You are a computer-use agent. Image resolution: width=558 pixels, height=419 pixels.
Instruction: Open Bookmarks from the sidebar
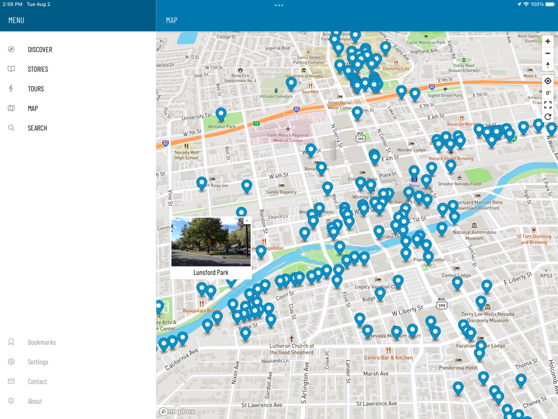[x=42, y=342]
